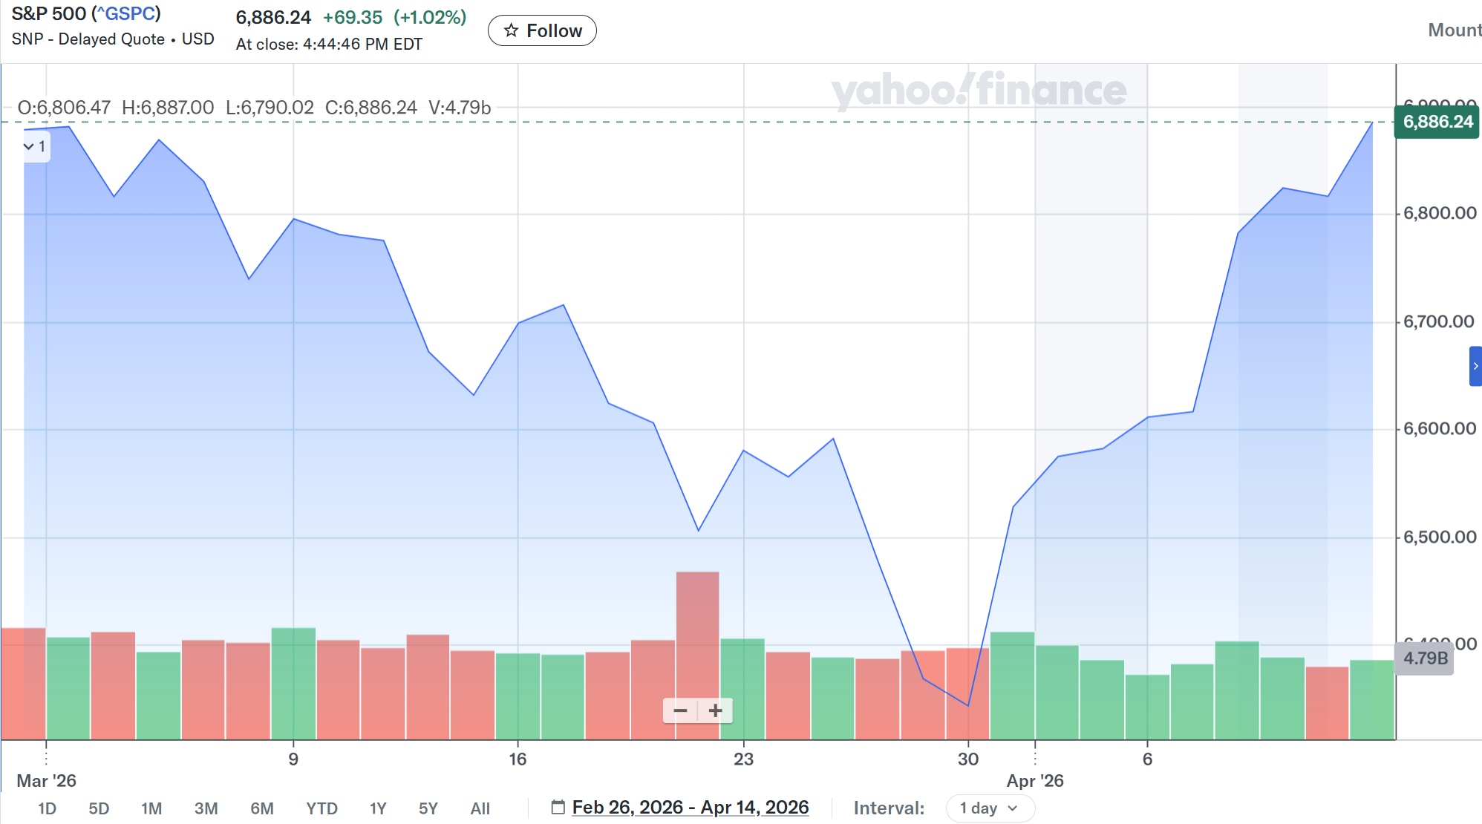Open the Mountain chart type dropdown

(x=1454, y=30)
